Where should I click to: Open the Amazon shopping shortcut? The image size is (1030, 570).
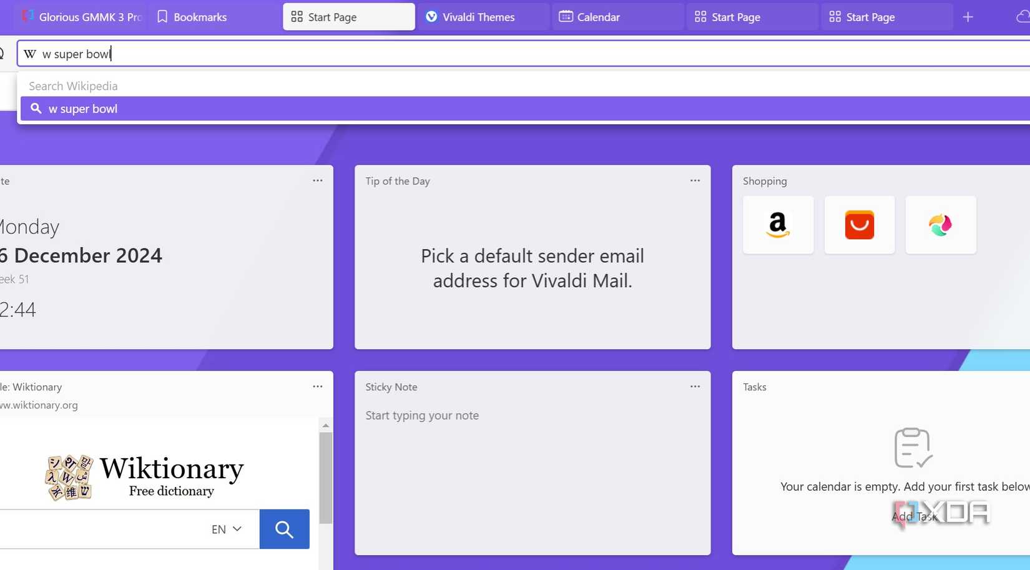(778, 225)
